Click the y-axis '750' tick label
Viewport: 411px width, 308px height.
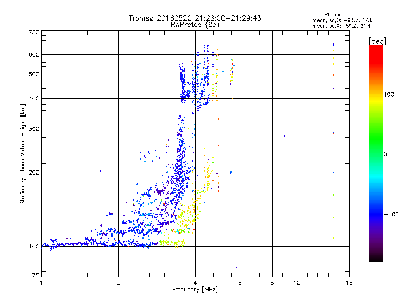[34, 32]
